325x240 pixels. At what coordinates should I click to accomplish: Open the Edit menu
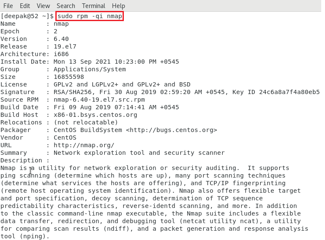point(25,6)
